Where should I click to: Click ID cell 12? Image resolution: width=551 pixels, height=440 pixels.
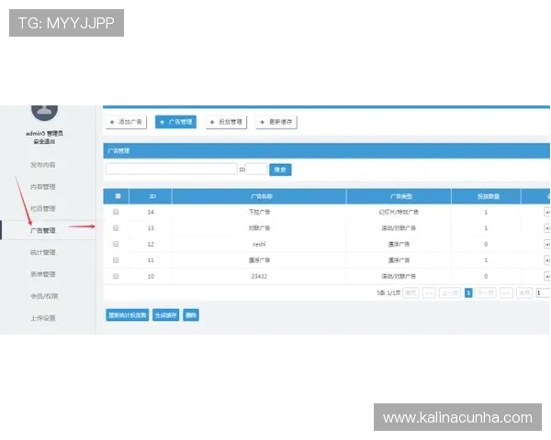(151, 244)
